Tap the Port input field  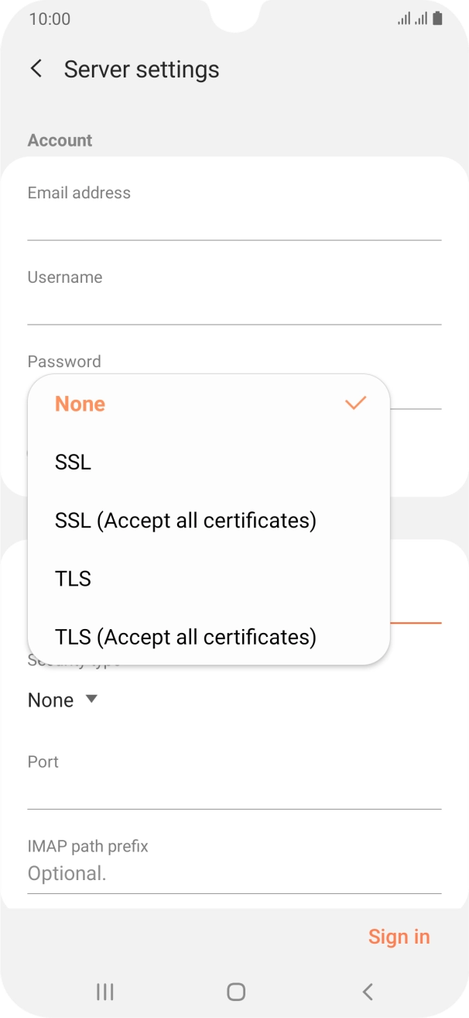coord(234,792)
